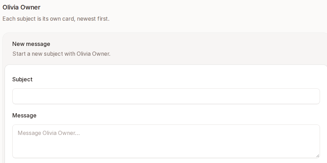This screenshot has width=327, height=163.
Task: Click the "Each subject is its own card" subtitle
Action: [56, 19]
